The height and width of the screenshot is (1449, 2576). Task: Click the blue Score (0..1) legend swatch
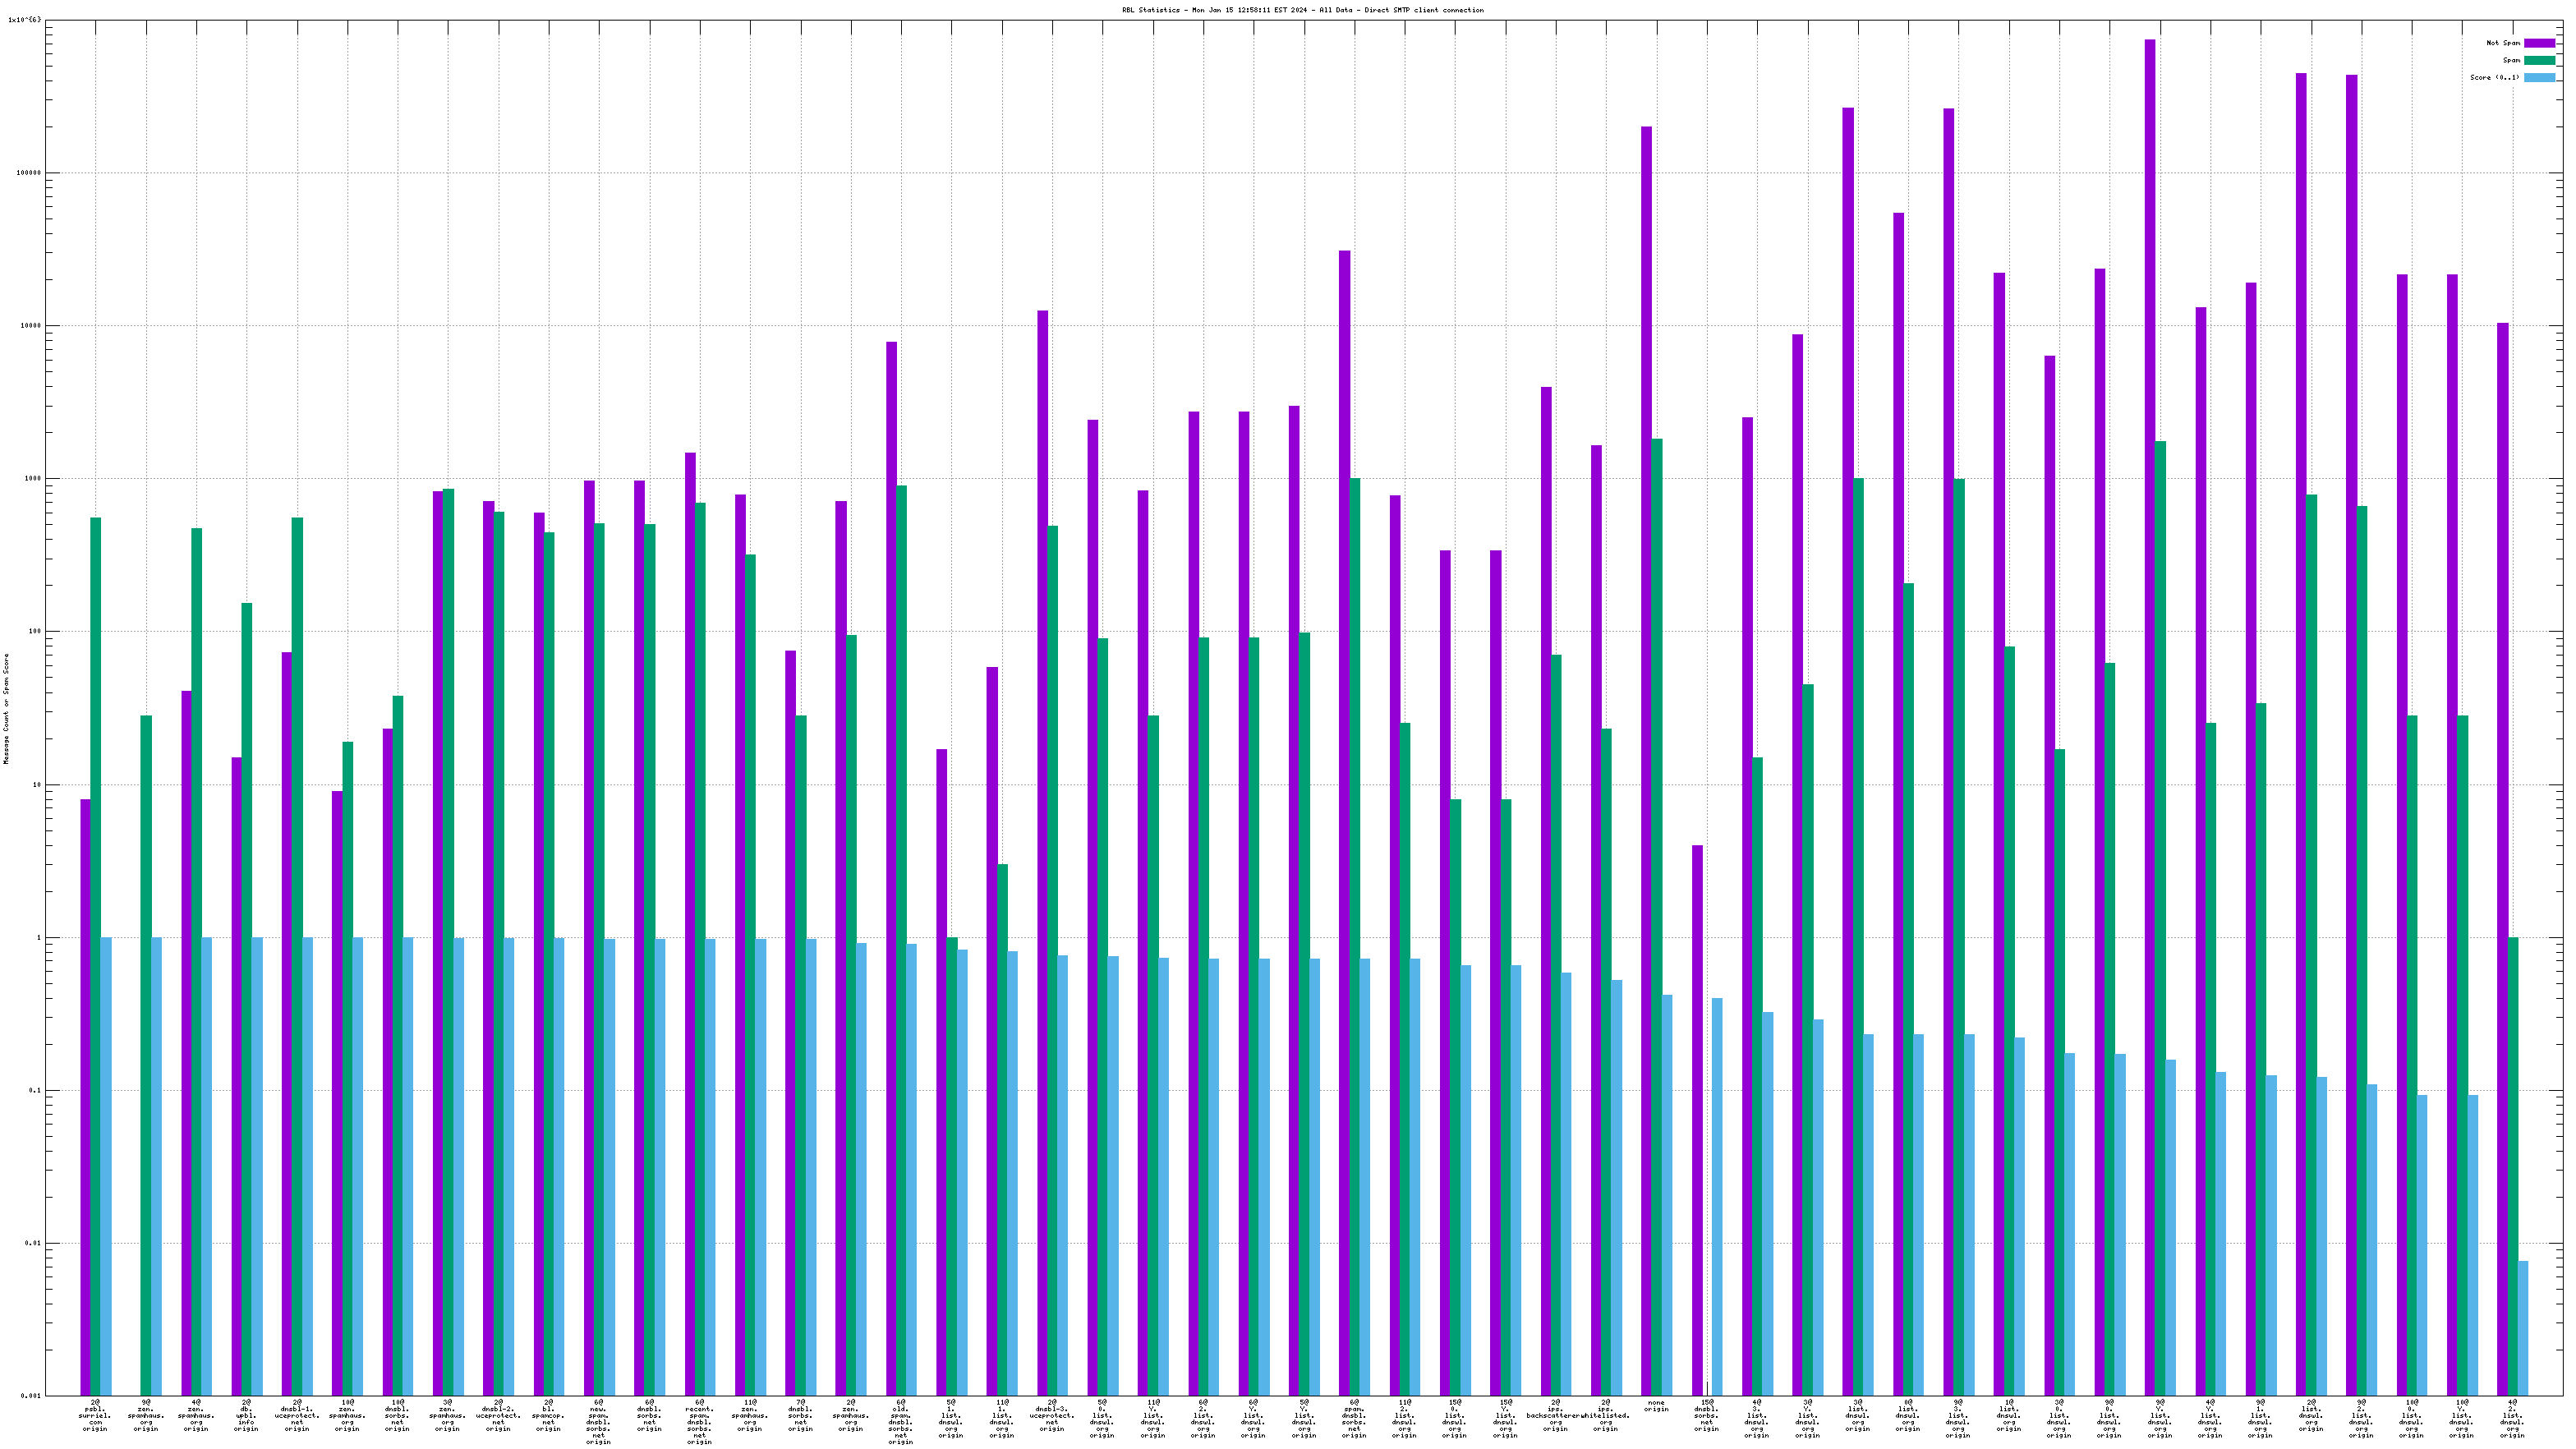tap(2539, 77)
